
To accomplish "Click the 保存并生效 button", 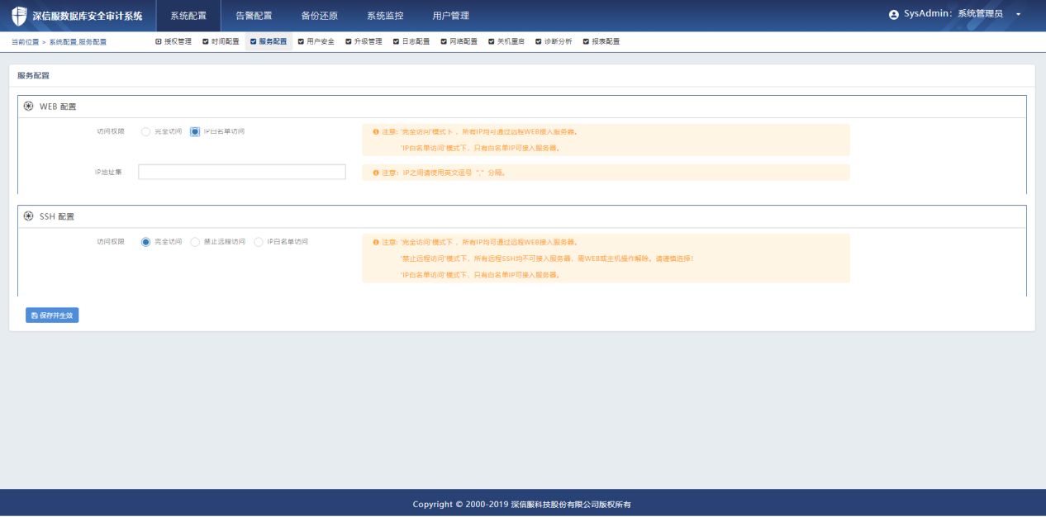I will click(x=52, y=315).
